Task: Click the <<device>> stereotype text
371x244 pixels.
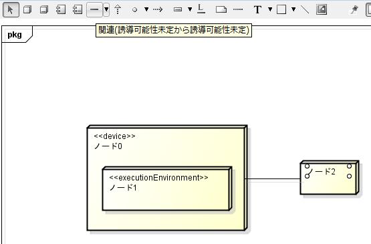Action: (115, 136)
